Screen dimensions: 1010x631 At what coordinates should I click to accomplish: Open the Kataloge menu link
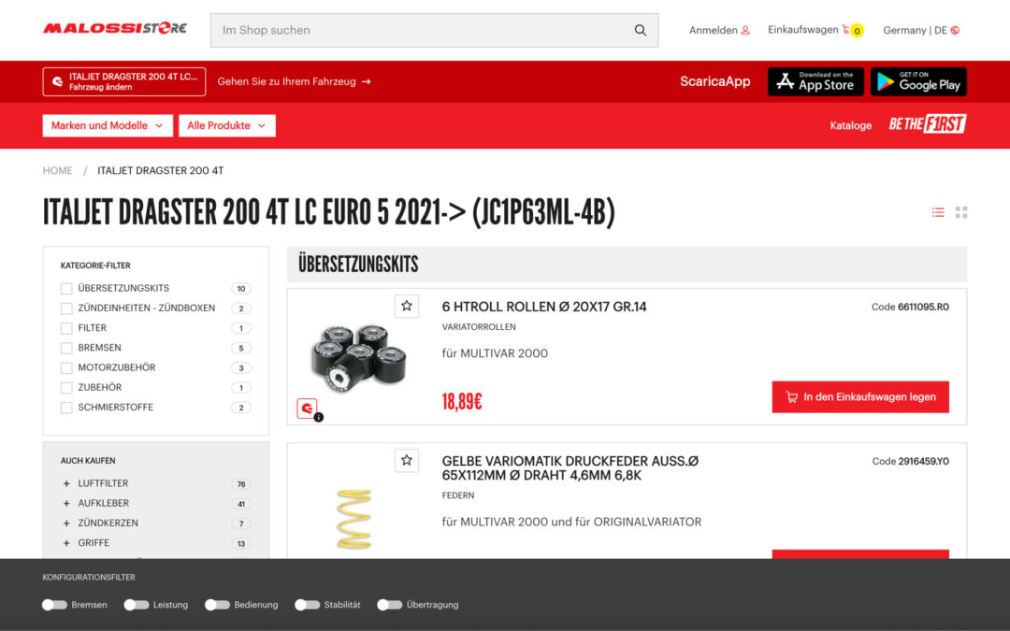coord(850,125)
